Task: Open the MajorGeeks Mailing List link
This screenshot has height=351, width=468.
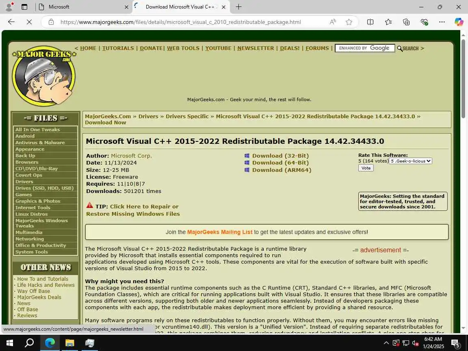Action: [220, 232]
